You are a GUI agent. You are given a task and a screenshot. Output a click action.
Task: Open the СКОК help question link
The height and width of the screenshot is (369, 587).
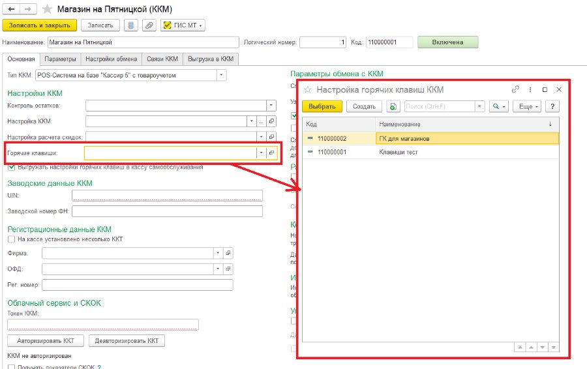[x=99, y=367]
